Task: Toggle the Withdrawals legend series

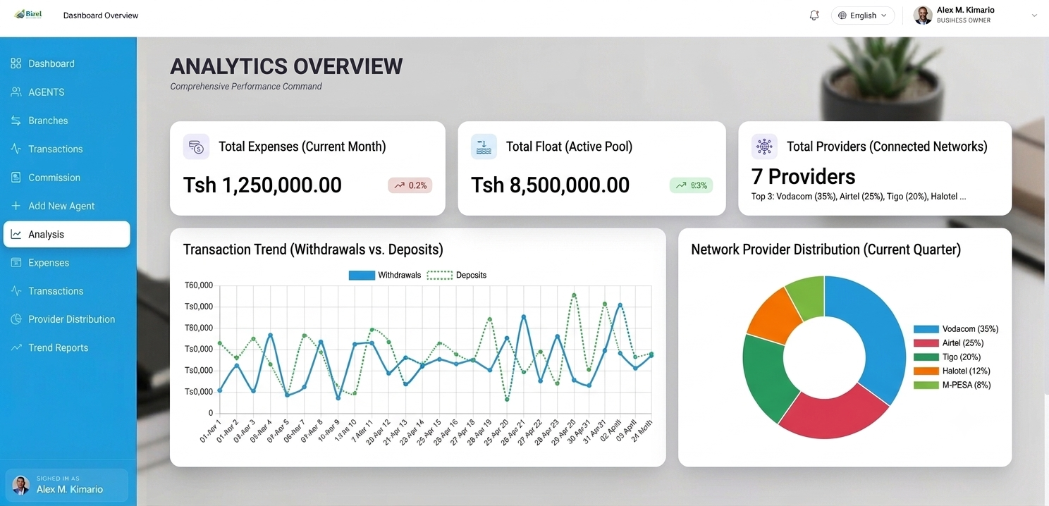Action: point(385,275)
